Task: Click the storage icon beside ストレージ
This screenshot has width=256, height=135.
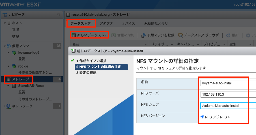Action: point(9,79)
